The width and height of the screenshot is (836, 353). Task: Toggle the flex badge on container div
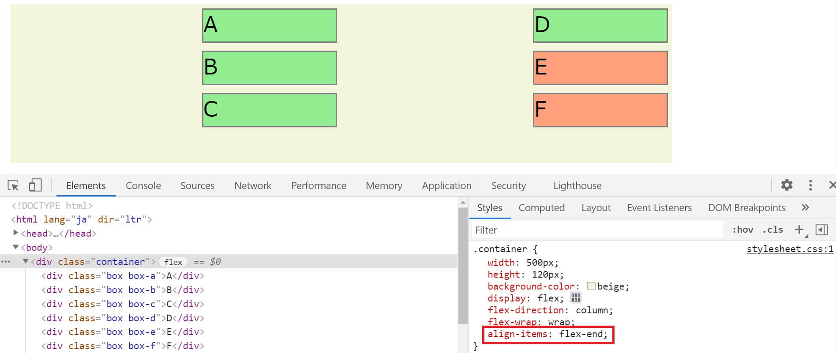pos(173,262)
